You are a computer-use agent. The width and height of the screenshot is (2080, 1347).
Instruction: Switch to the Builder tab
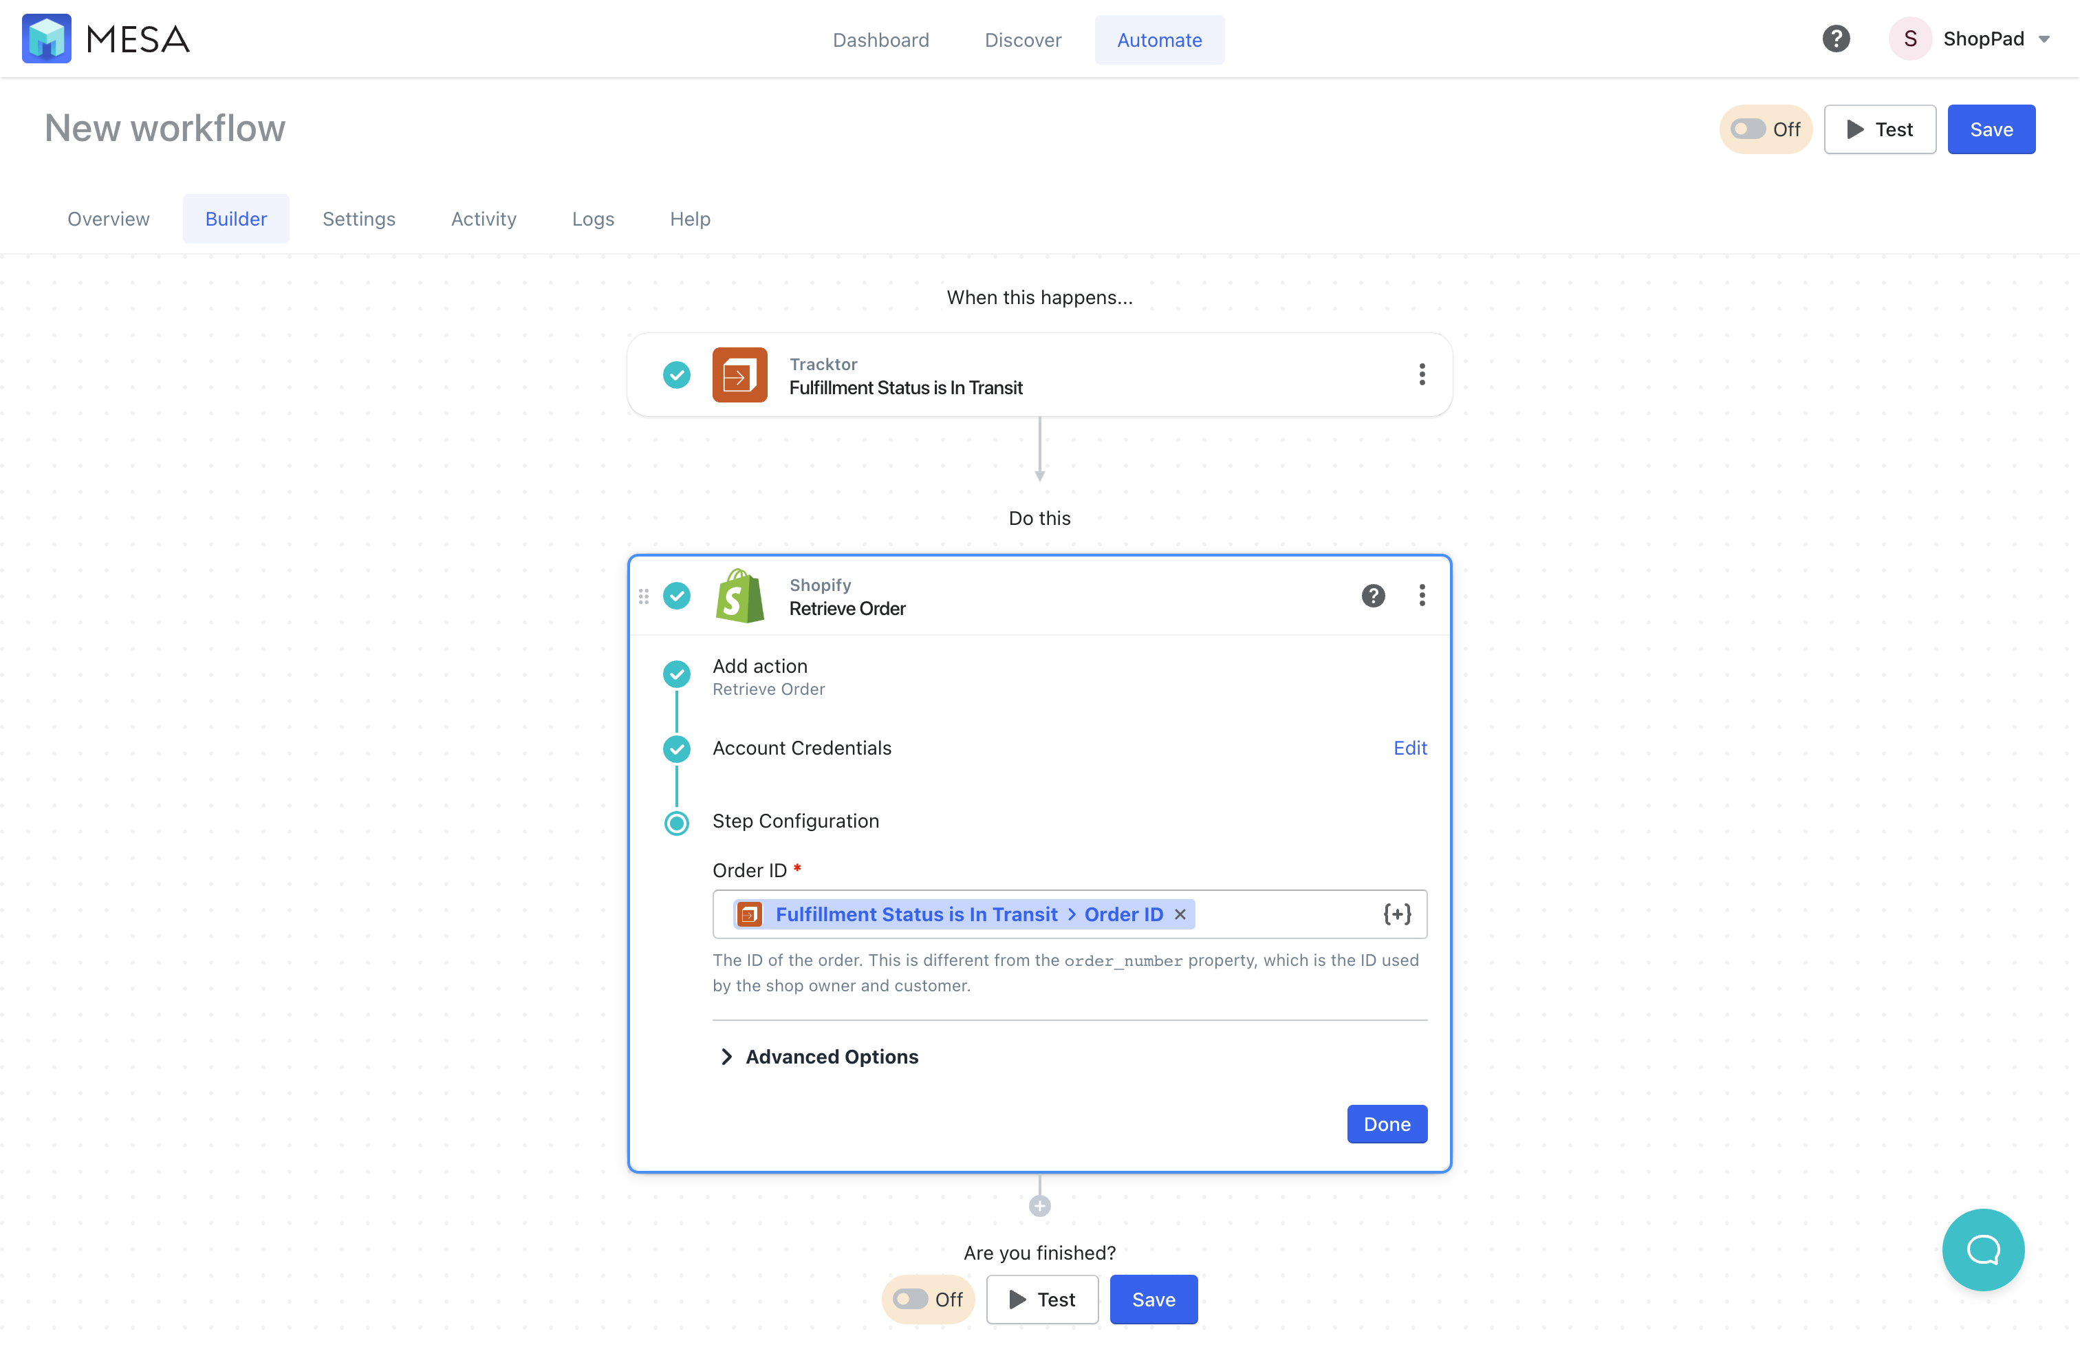[236, 219]
